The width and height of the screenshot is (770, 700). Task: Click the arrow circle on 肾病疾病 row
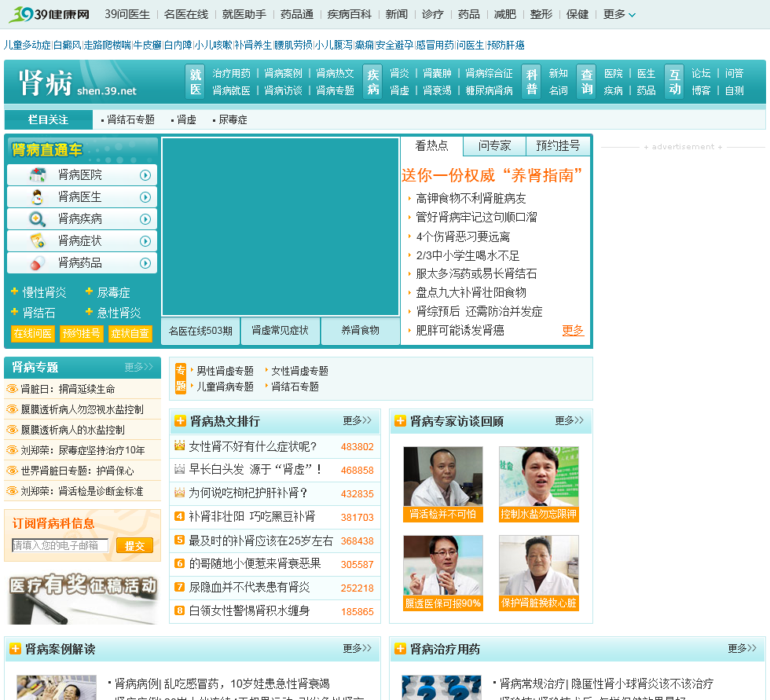145,219
